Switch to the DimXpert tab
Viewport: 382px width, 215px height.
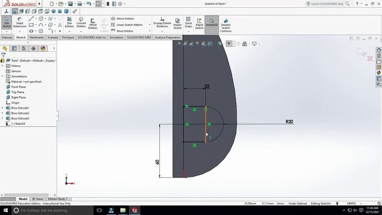tap(67, 37)
